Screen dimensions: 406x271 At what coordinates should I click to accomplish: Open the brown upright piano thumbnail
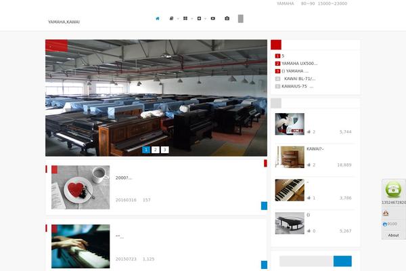[290, 157]
